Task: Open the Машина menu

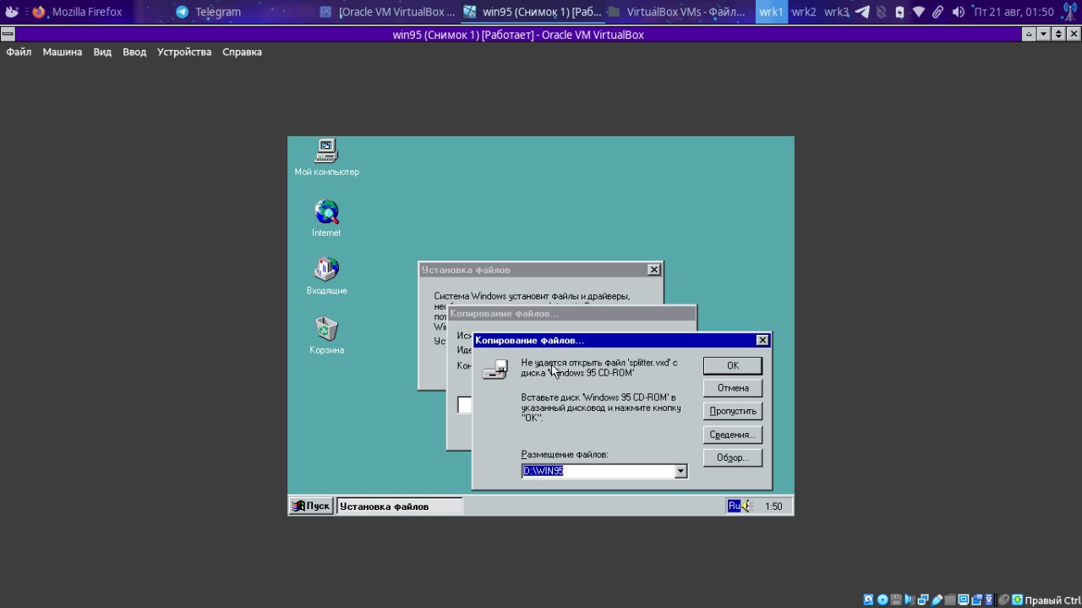Action: click(63, 52)
